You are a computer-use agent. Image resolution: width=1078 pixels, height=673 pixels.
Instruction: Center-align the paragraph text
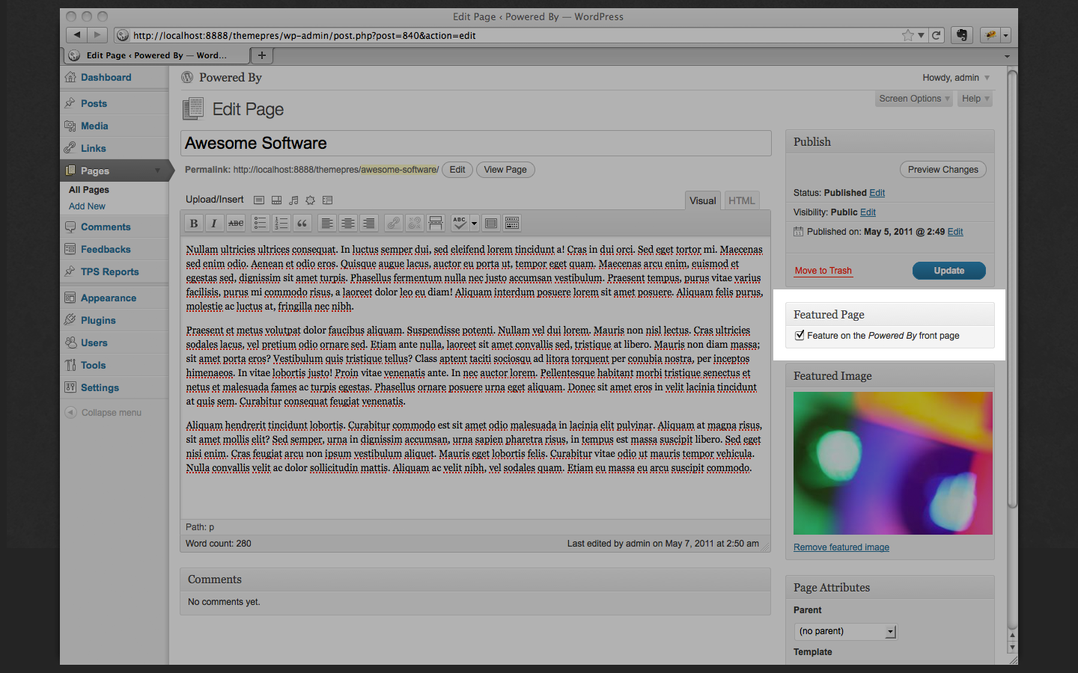pyautogui.click(x=348, y=223)
